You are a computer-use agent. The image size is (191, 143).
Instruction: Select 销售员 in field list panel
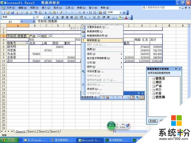click(160, 79)
